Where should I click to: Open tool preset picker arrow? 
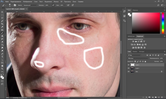click(6, 5)
